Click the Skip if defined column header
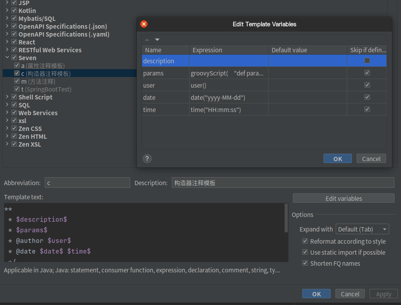This screenshot has height=305, width=401. click(x=367, y=50)
